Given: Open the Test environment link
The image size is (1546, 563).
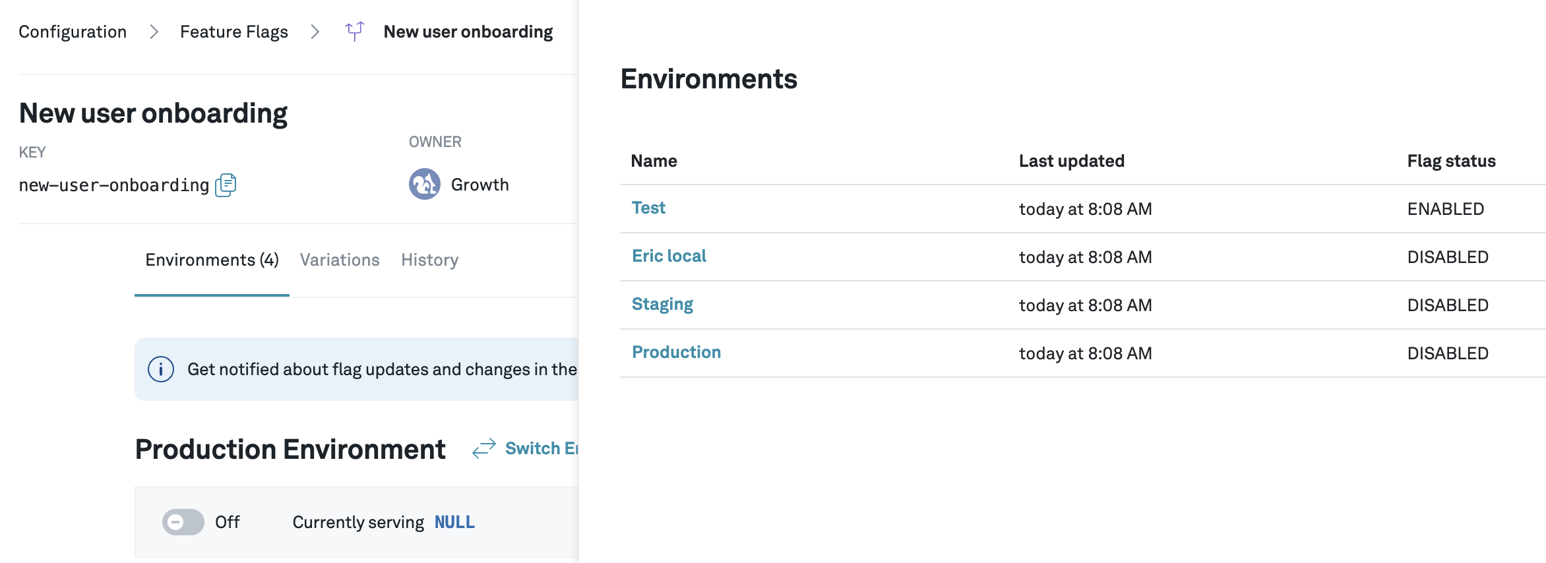Looking at the screenshot, I should (x=648, y=208).
